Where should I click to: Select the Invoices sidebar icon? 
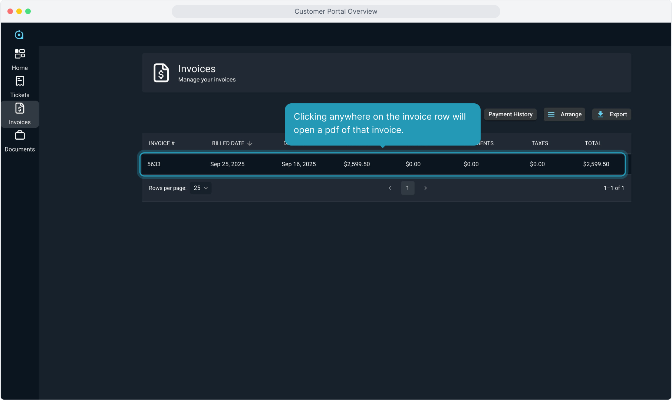point(20,108)
